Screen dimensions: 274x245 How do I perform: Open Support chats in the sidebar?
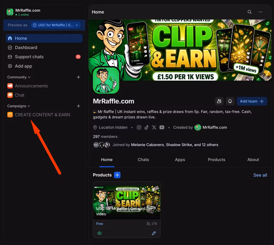(44, 57)
